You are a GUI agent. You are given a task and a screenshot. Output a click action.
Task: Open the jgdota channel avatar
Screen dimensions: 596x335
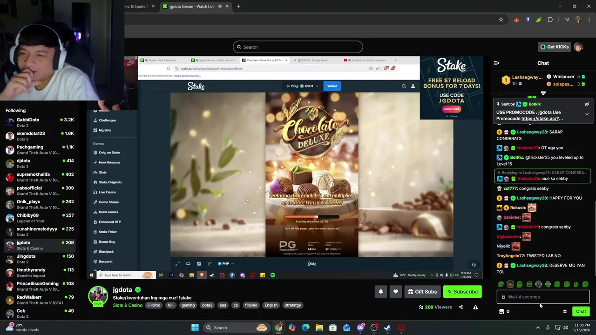(x=98, y=297)
